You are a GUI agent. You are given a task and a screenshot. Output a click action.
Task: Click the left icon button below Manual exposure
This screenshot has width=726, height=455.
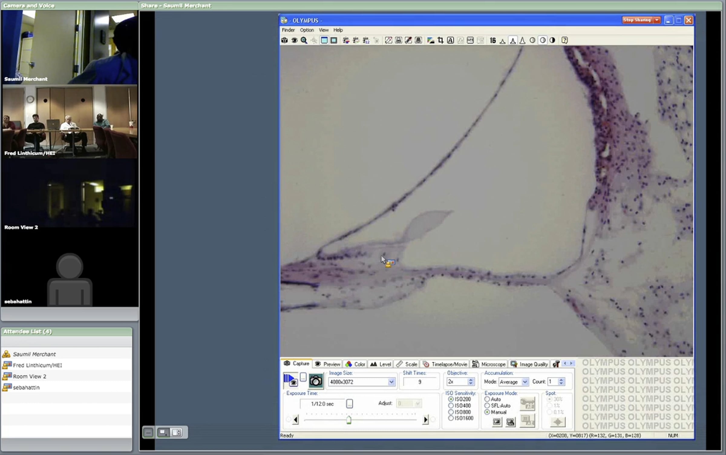point(497,422)
